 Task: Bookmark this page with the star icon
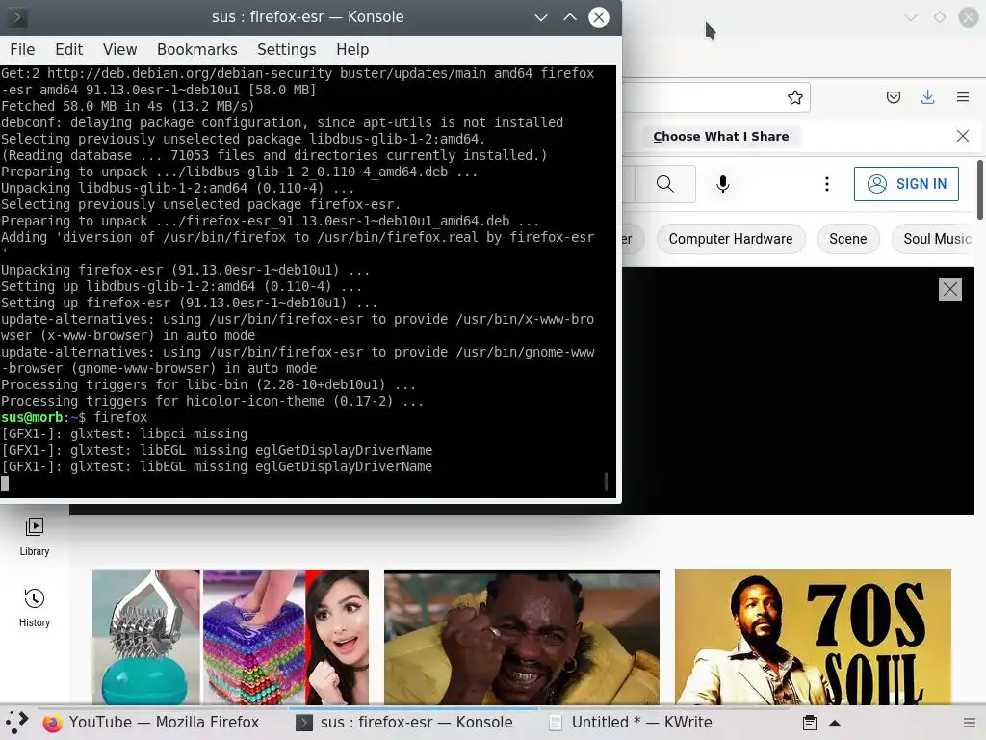click(x=794, y=97)
